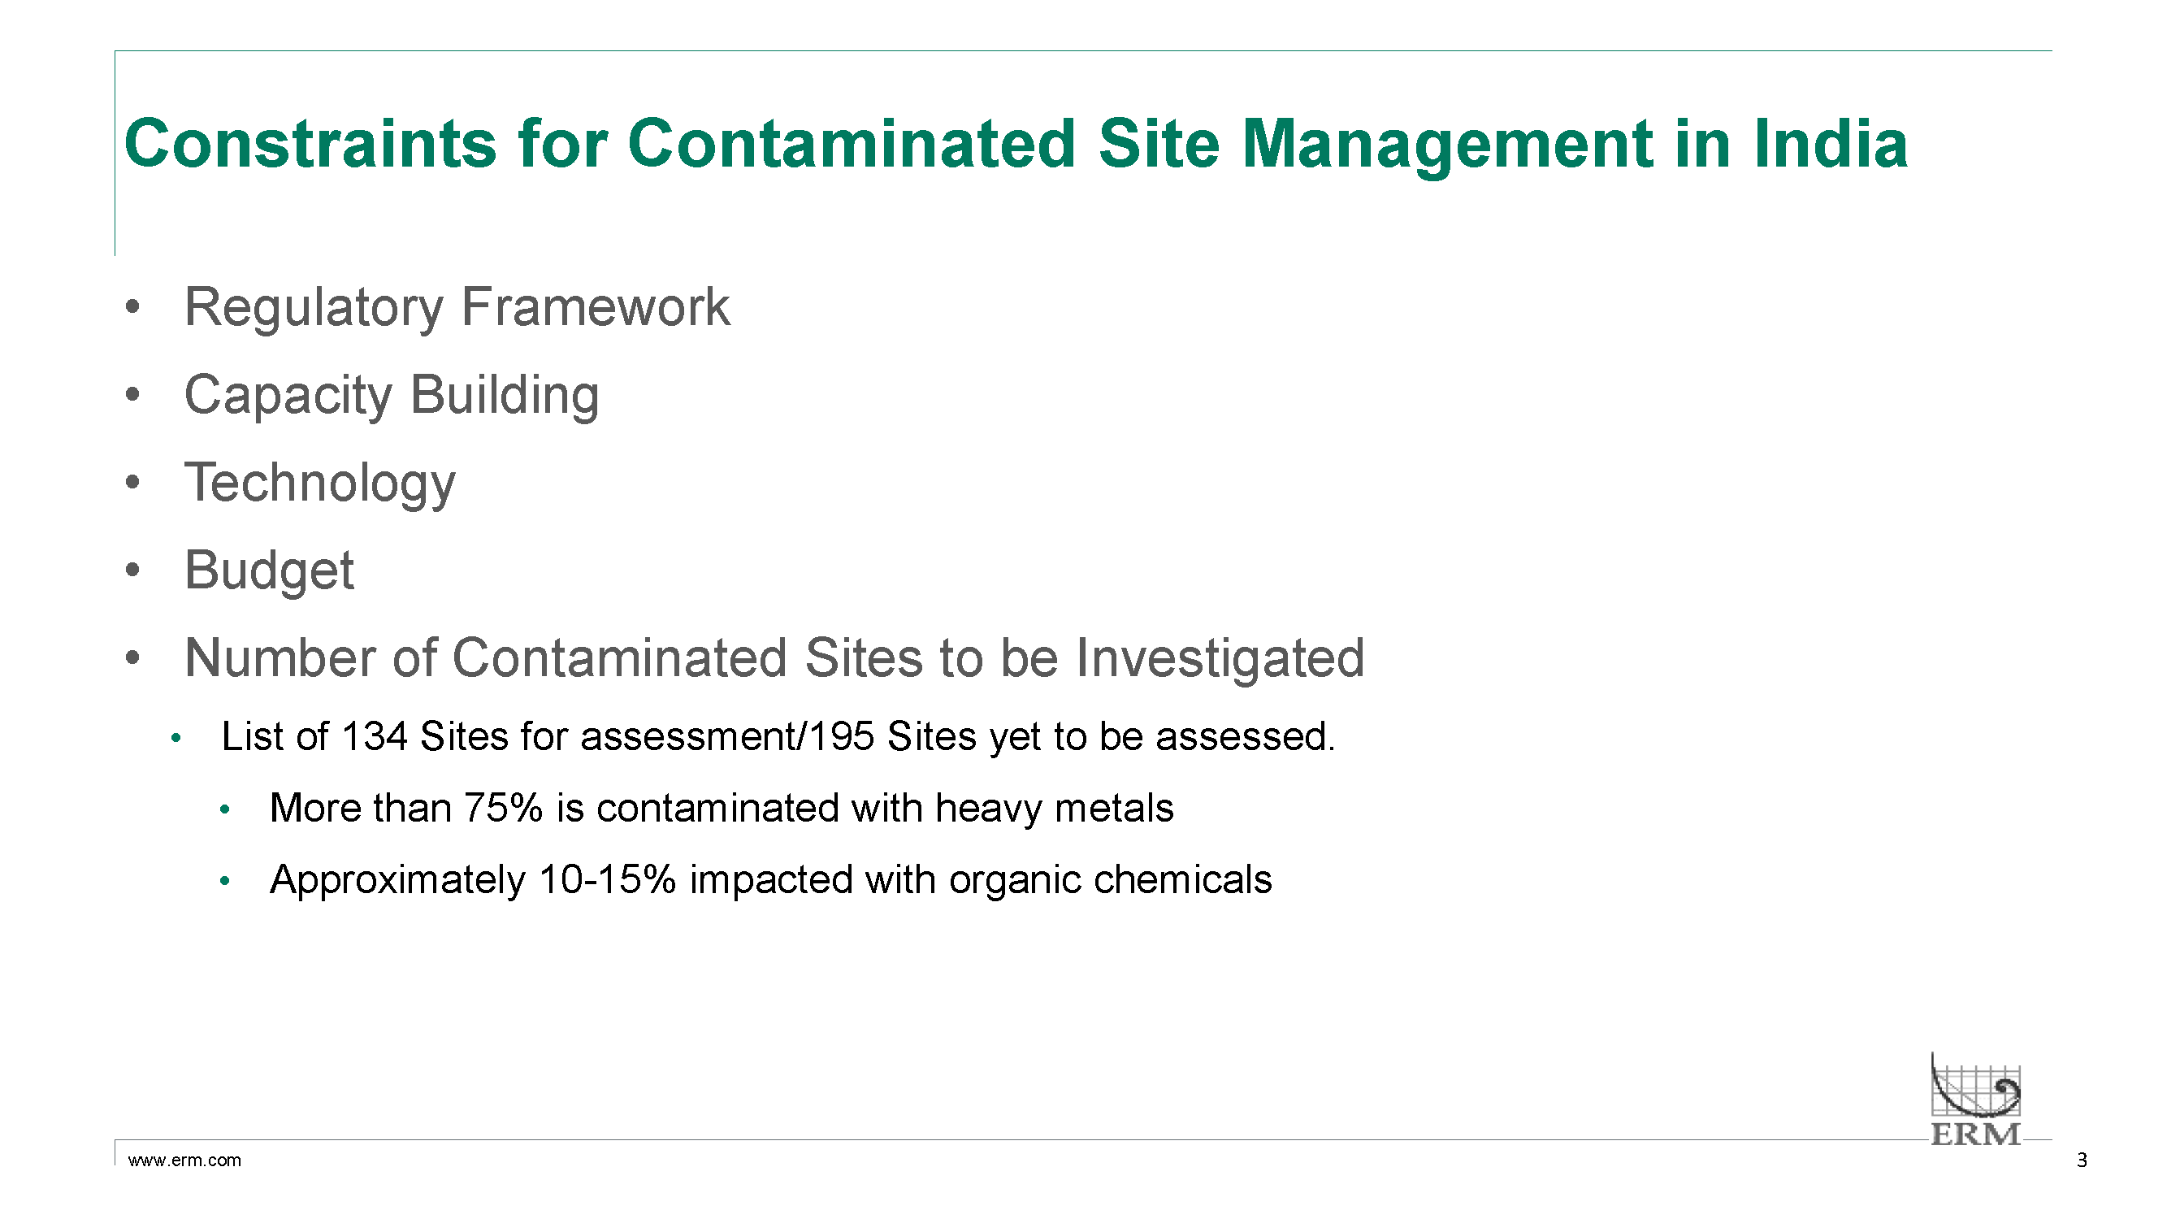Screen dimensions: 2167x1219
Task: Click Number of Contaminated Sites to be Investigated
Action: [774, 659]
